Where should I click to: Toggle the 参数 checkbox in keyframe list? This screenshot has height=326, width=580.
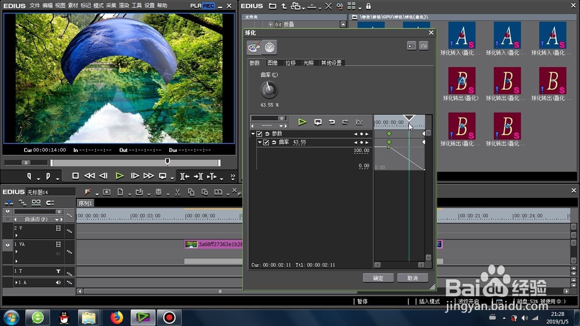coord(259,133)
